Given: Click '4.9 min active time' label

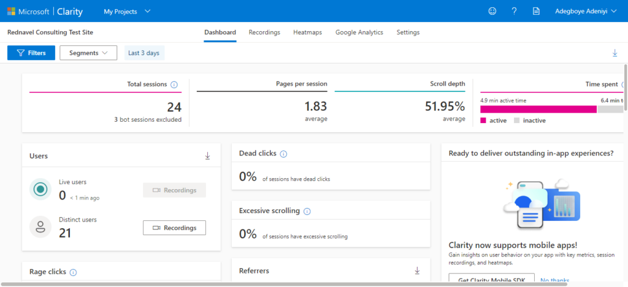Looking at the screenshot, I should pyautogui.click(x=503, y=101).
